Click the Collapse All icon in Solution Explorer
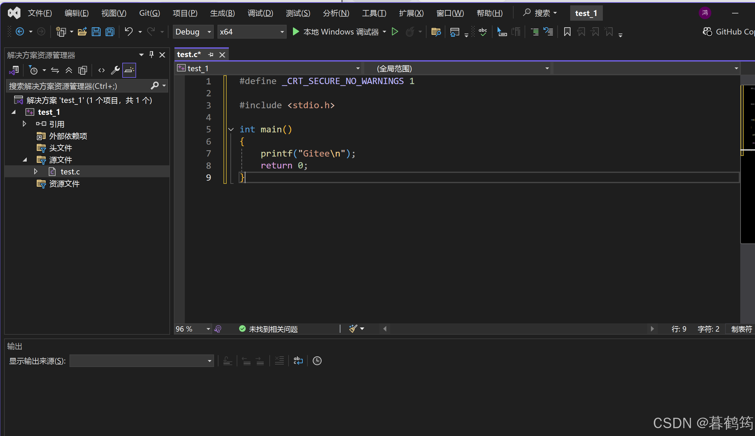Screen dimensions: 755x436 [x=69, y=70]
